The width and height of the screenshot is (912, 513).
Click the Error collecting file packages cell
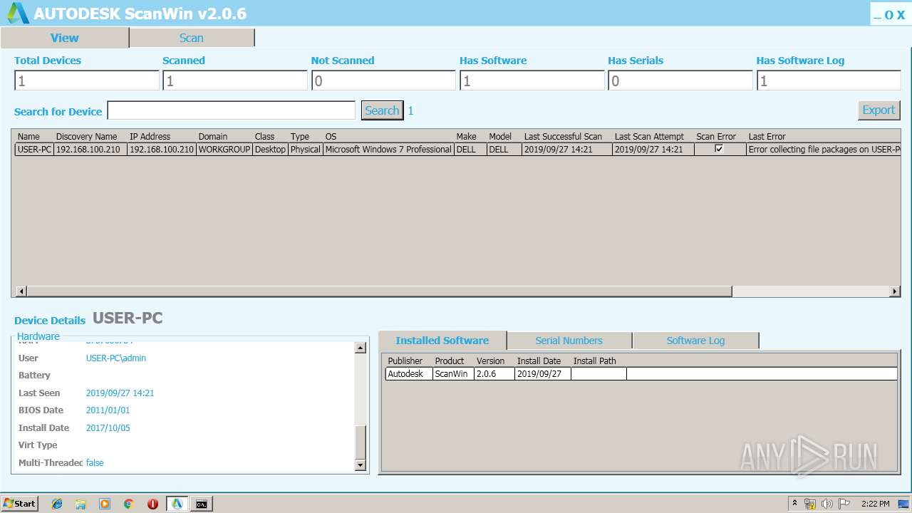[824, 150]
